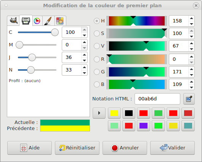Open the watercolor brush selector tab

(x=48, y=21)
